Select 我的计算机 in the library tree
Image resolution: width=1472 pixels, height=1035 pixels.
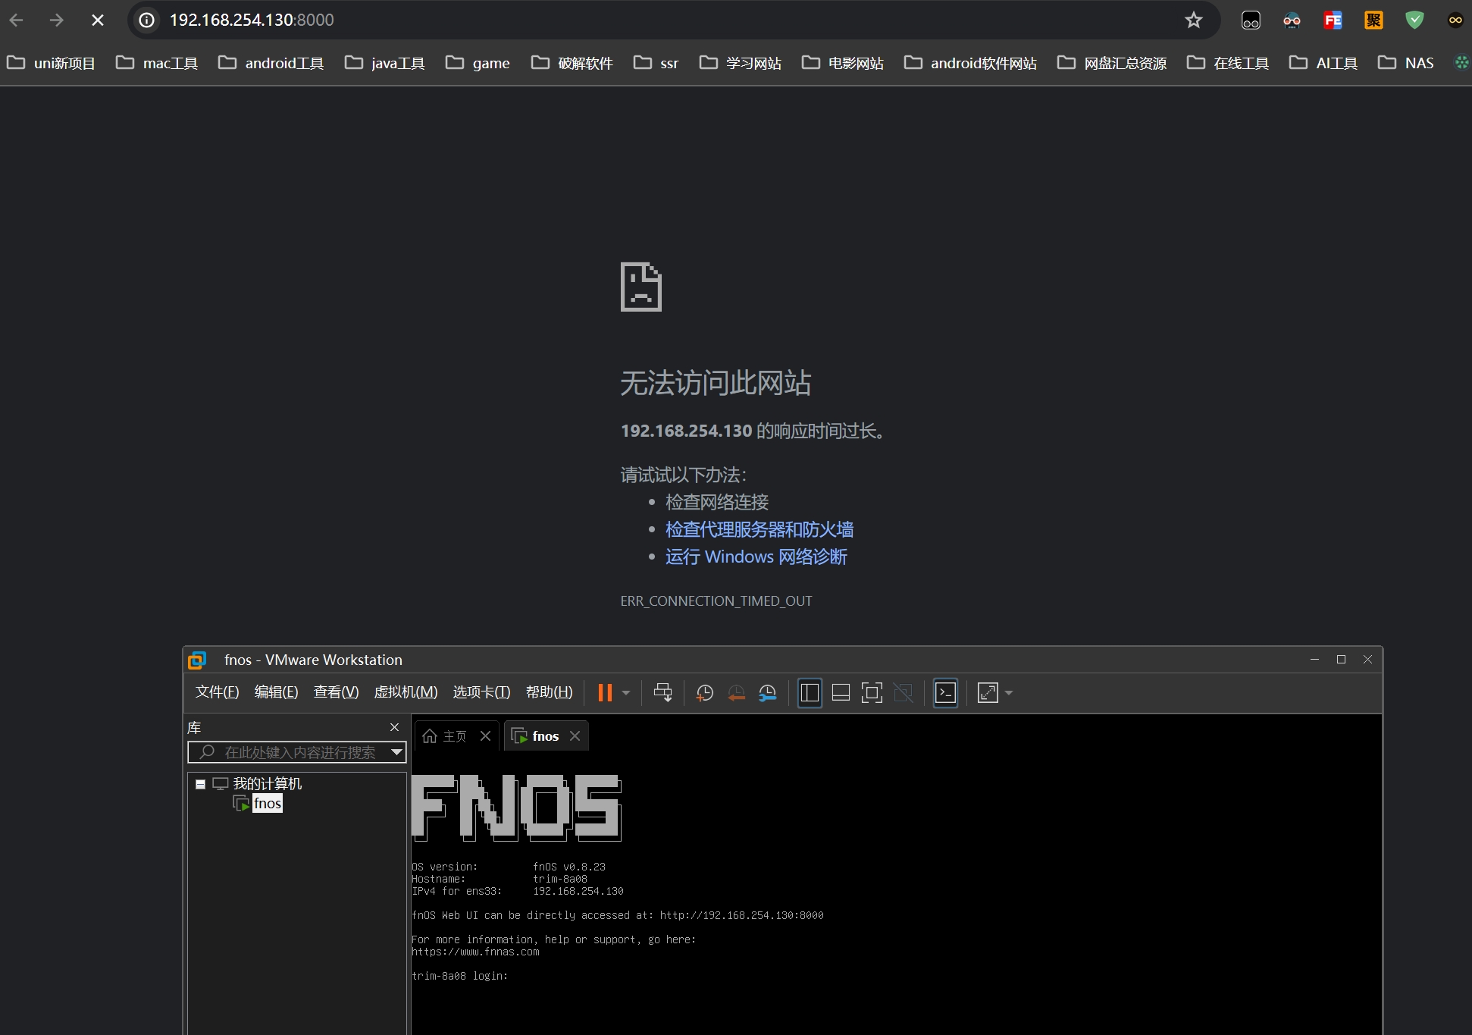267,784
